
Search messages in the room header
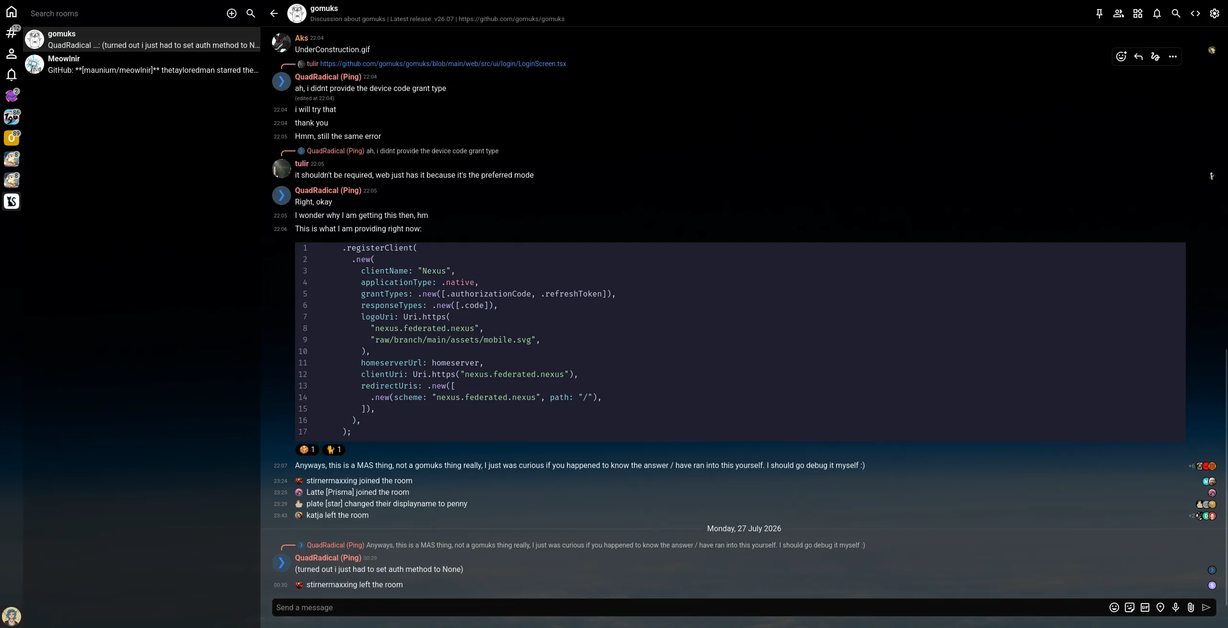[x=1176, y=13]
